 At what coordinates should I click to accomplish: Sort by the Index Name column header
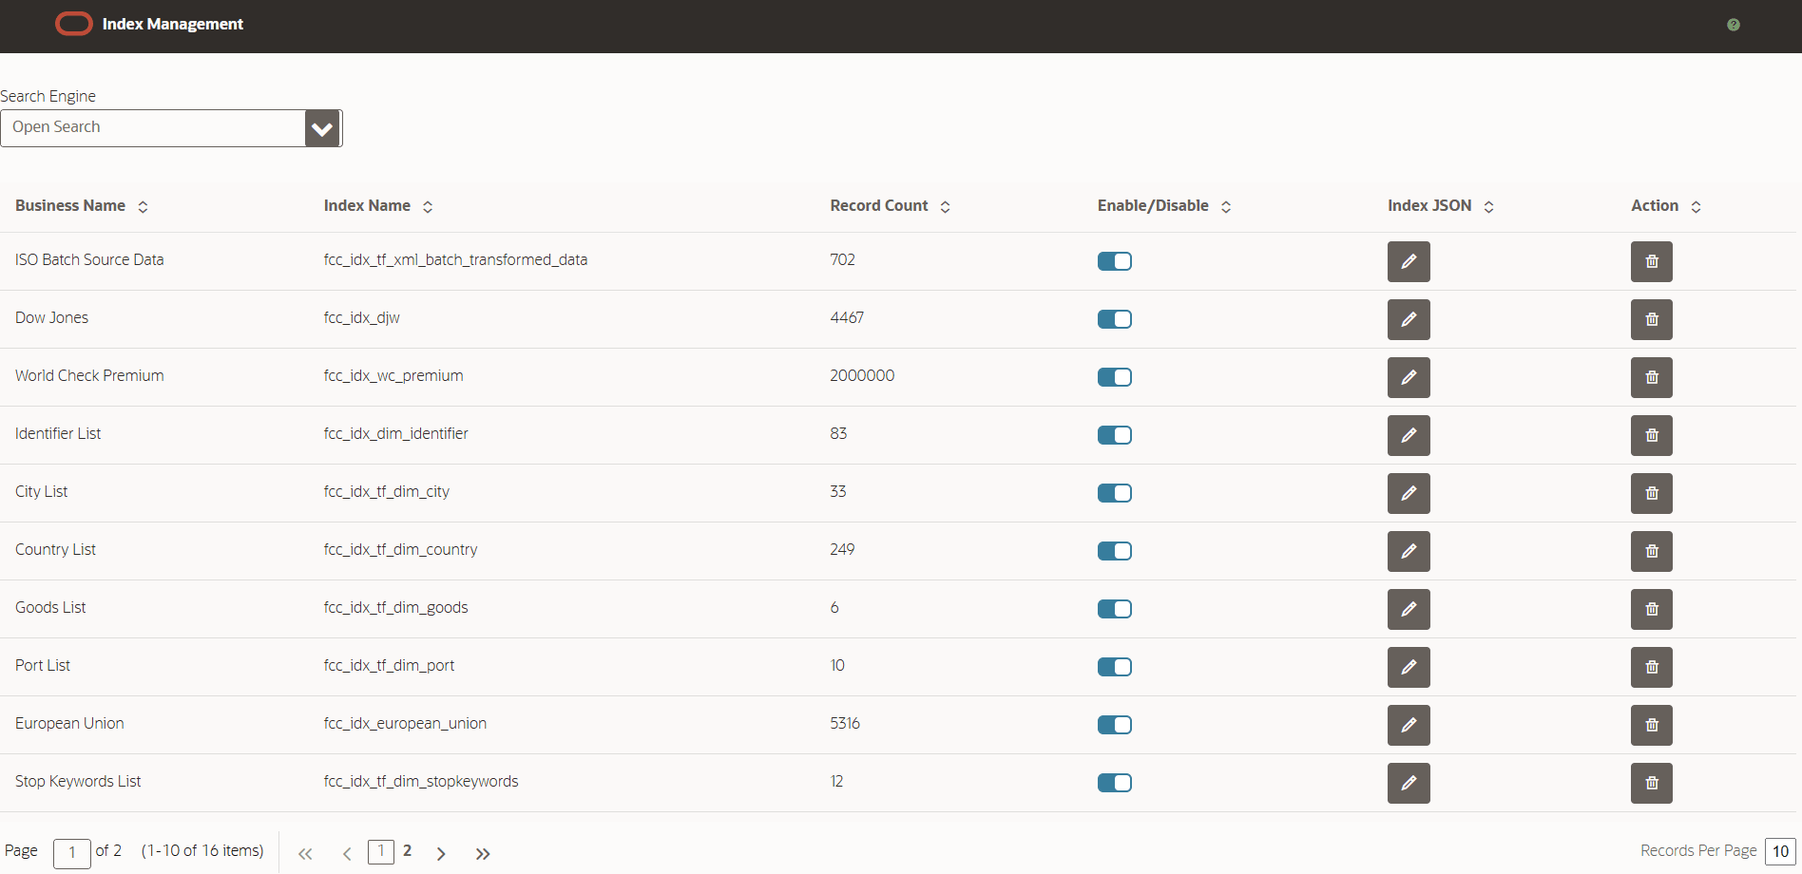376,205
